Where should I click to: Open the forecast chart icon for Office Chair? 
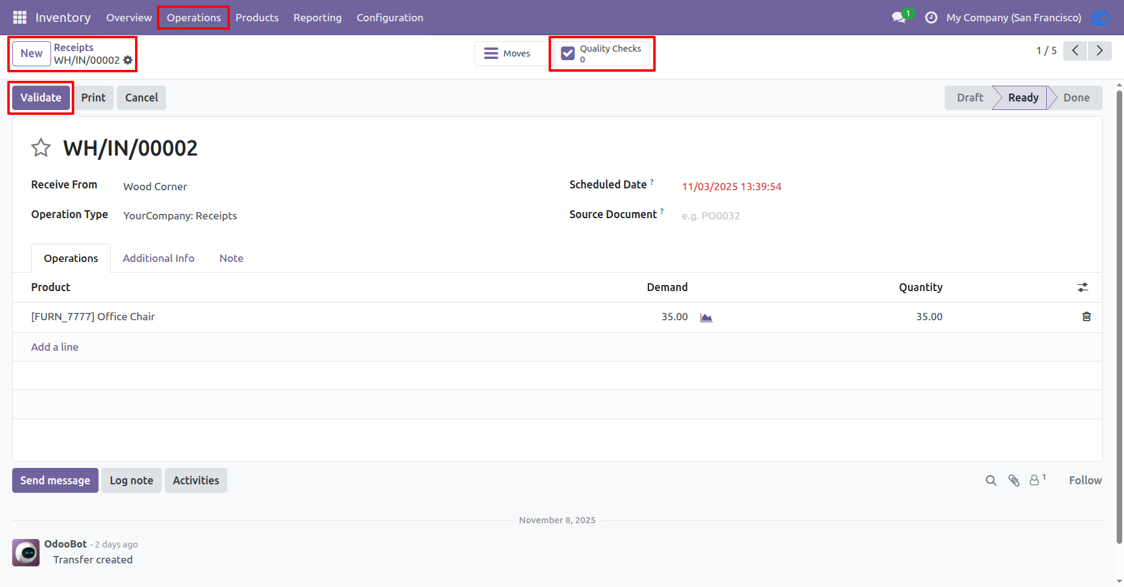click(706, 317)
